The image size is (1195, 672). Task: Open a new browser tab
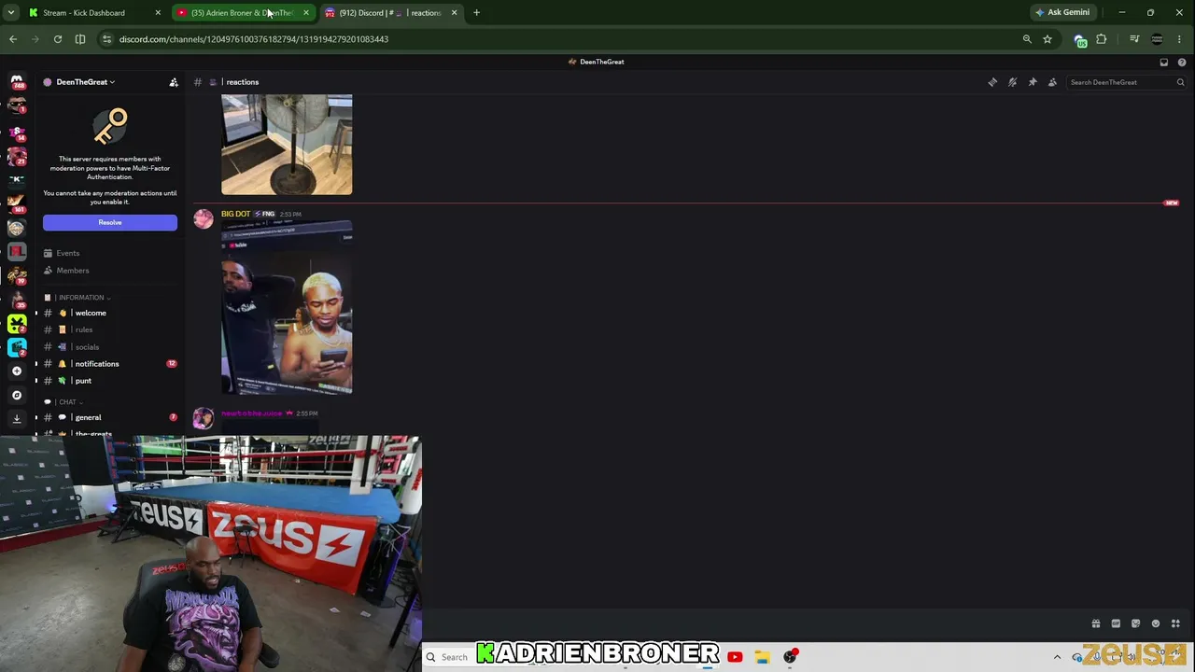click(x=476, y=13)
